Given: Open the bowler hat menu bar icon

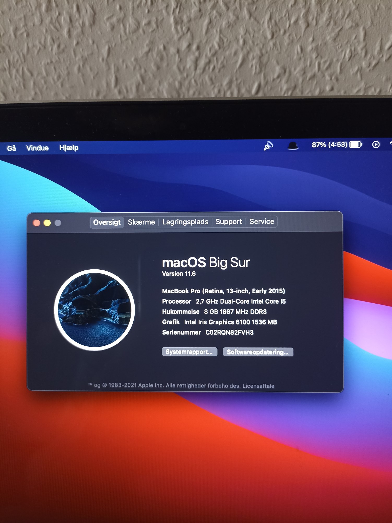Looking at the screenshot, I should tap(293, 145).
